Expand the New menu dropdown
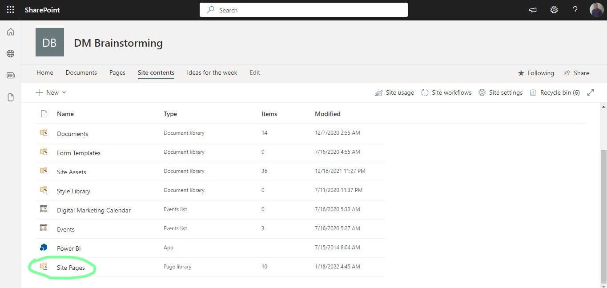The image size is (607, 288). coord(51,92)
